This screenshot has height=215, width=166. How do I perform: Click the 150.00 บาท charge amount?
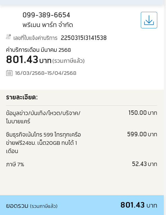tap(143, 113)
